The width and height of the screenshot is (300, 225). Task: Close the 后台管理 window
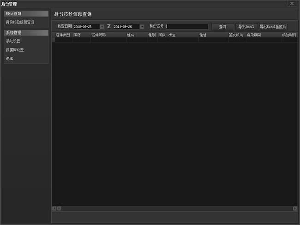point(291,3)
